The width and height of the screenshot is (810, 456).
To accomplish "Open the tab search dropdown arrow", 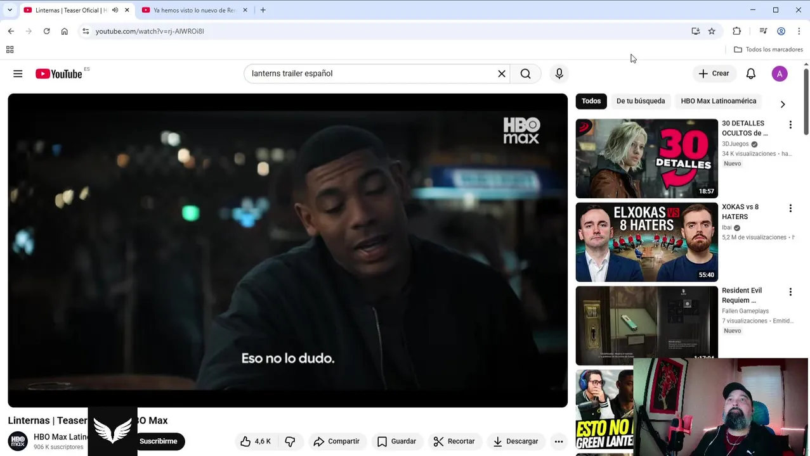I will 10,10.
